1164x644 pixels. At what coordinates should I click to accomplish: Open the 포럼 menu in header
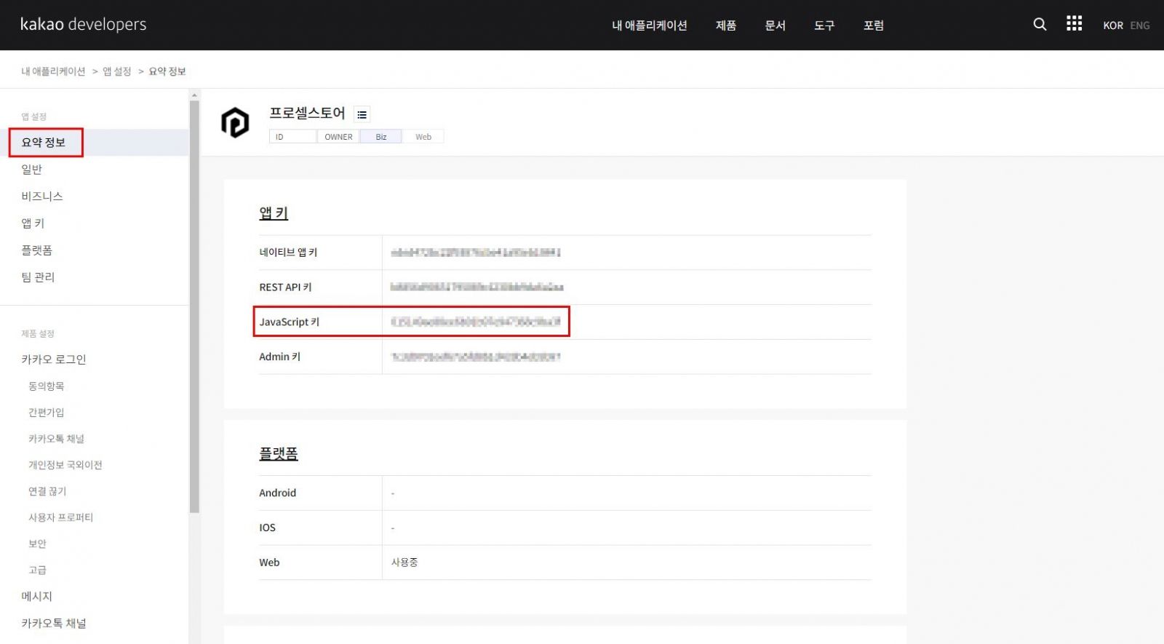[874, 25]
